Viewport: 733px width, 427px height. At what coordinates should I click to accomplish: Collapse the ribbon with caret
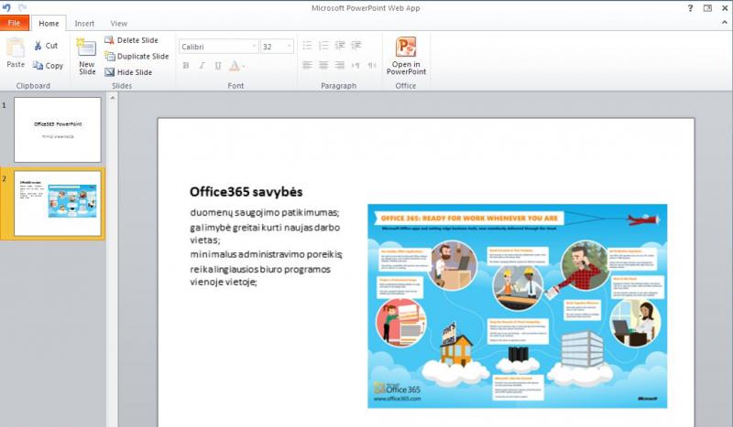pyautogui.click(x=725, y=22)
